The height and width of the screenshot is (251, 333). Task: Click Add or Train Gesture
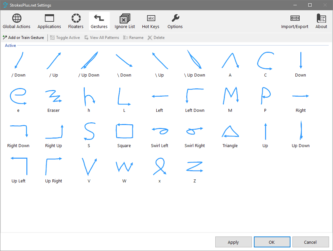23,38
